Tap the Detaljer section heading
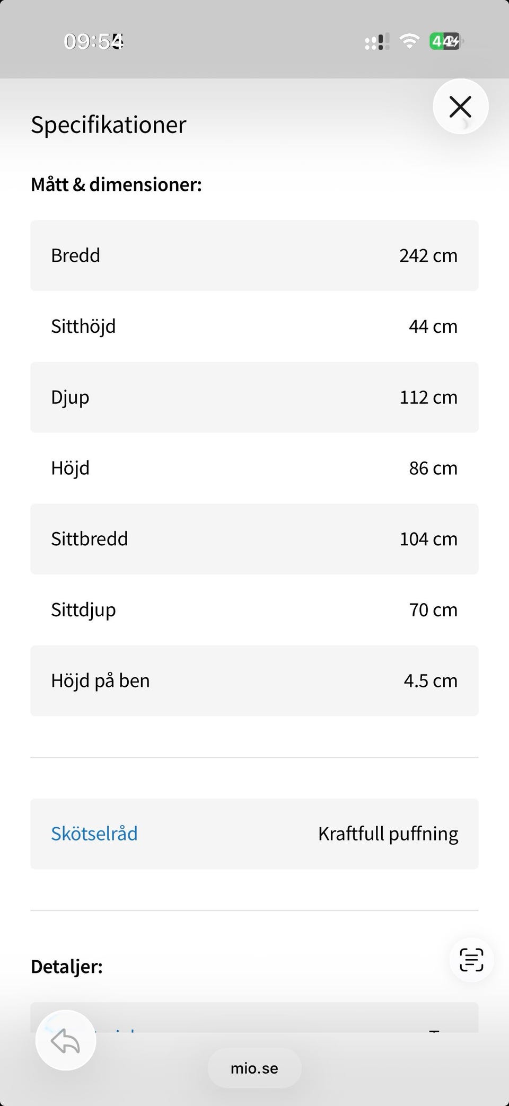509x1106 pixels. [67, 967]
